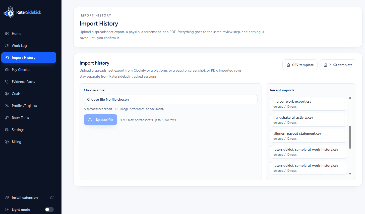Click the Settings gear icon
The image size is (365, 214).
pos(7,130)
